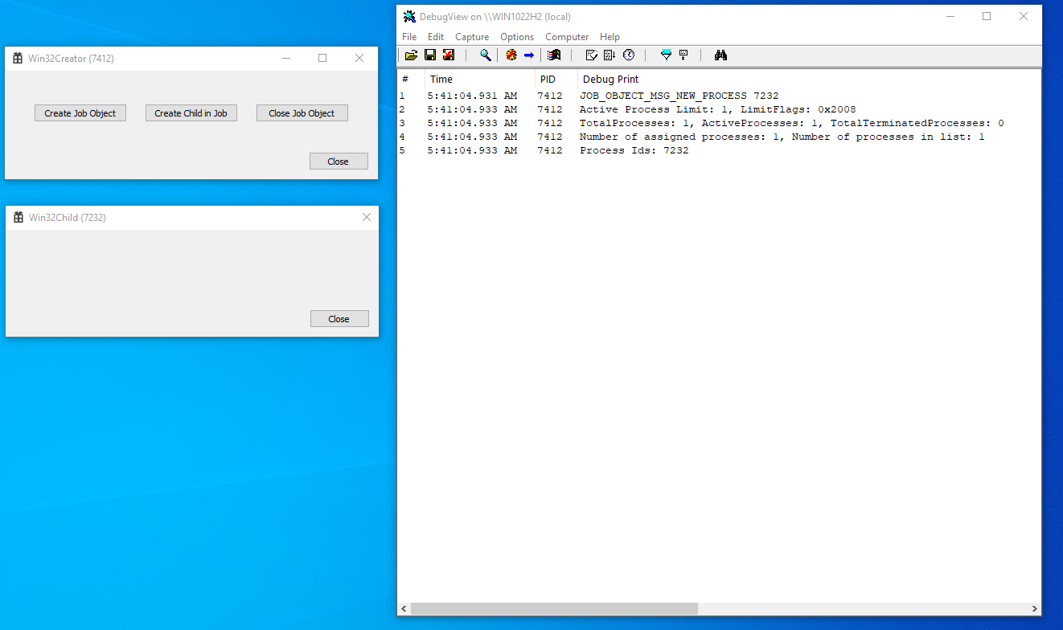Click the Close Job Object button
The width and height of the screenshot is (1063, 630).
302,113
